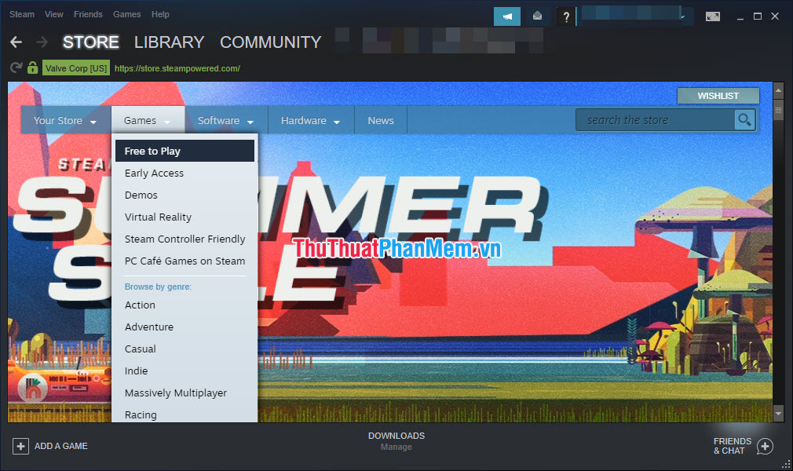The width and height of the screenshot is (793, 471).
Task: Click the plus icon next to ADD A GAME
Action: click(20, 445)
